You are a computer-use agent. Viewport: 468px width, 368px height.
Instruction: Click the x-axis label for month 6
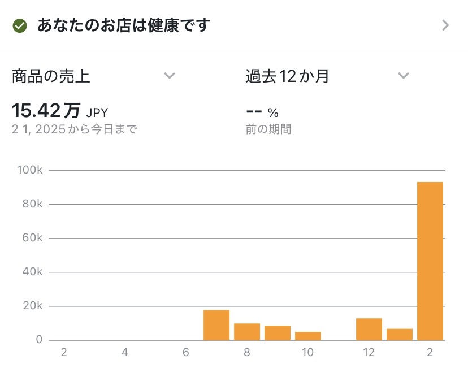coord(186,353)
